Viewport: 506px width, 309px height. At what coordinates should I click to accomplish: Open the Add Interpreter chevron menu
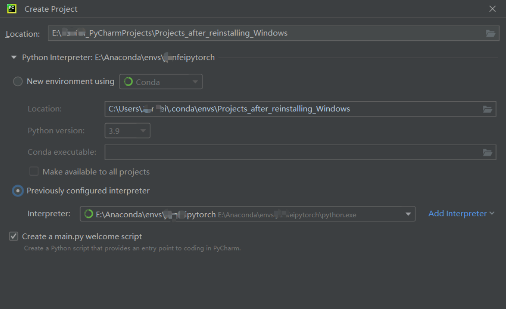click(493, 213)
